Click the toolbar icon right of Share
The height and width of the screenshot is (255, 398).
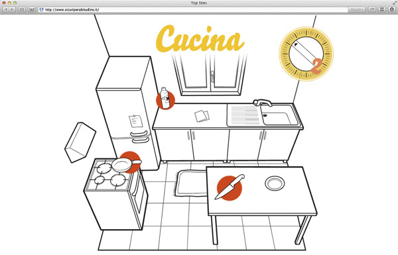(382, 10)
